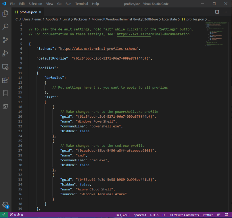
Task: Open the View menu
Action: pyautogui.click(x=50, y=4)
